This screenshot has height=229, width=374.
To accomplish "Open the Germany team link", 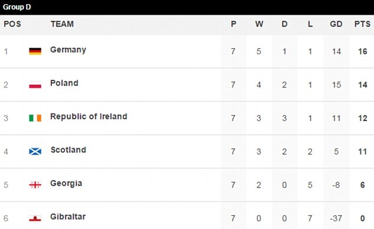I will (68, 50).
